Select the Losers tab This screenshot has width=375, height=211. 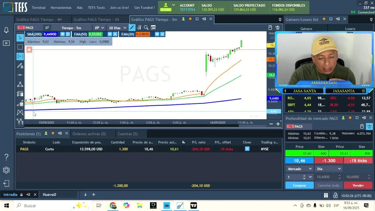click(350, 29)
